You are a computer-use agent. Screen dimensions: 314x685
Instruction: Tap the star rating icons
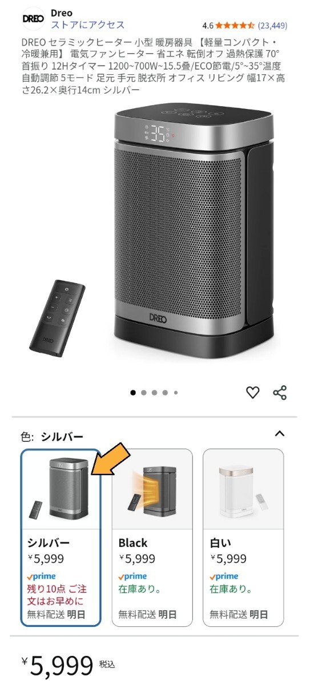click(235, 26)
